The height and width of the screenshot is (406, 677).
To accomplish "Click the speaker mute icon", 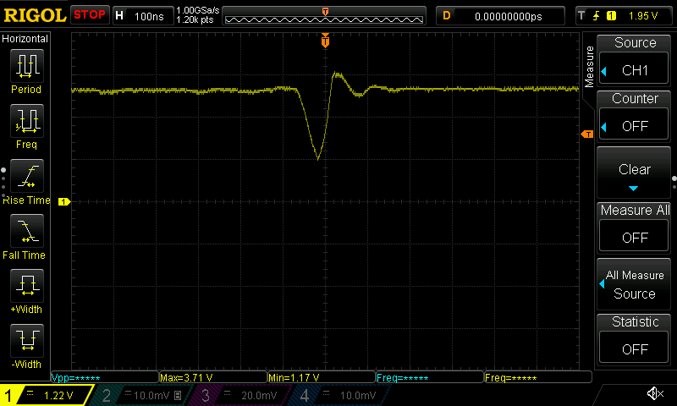I will 655,393.
